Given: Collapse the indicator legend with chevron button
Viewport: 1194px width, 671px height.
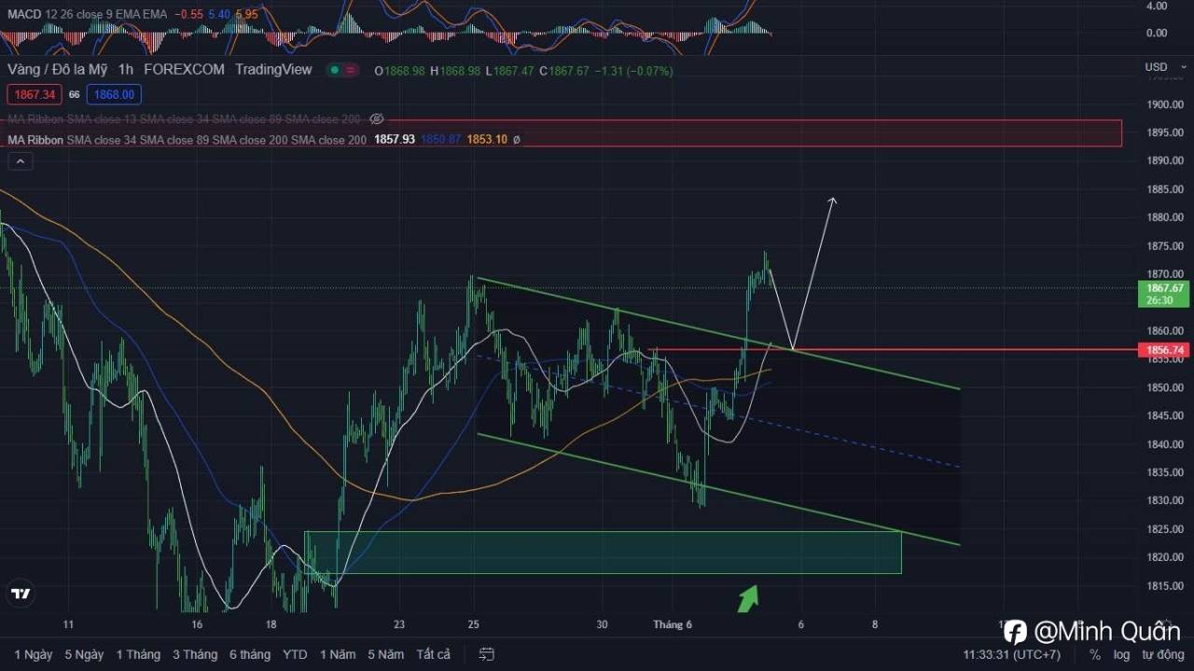Looking at the screenshot, I should pyautogui.click(x=21, y=161).
